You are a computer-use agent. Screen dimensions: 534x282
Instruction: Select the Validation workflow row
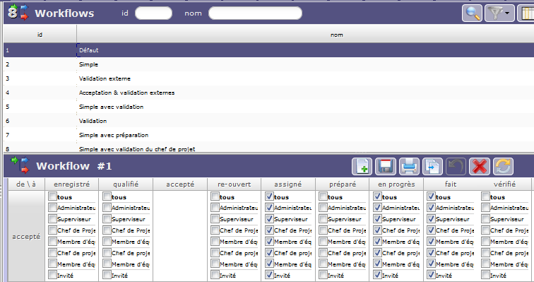[268, 121]
